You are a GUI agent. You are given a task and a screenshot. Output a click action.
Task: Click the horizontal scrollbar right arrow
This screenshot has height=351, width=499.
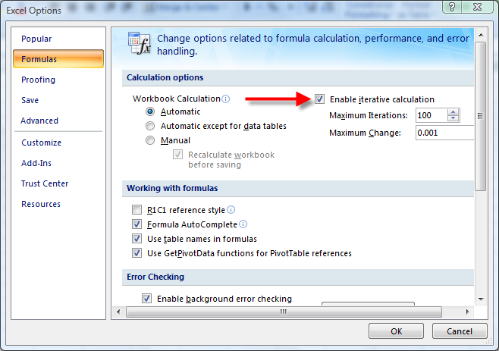pyautogui.click(x=467, y=312)
